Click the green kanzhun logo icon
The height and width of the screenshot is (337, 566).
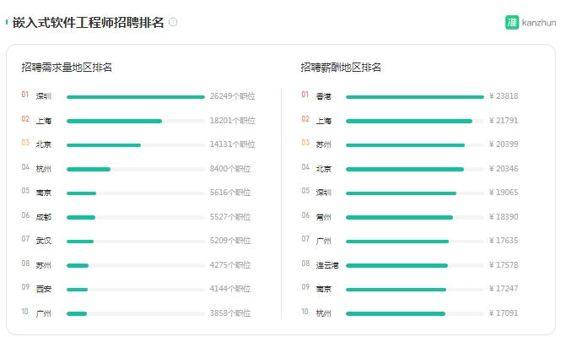[512, 23]
